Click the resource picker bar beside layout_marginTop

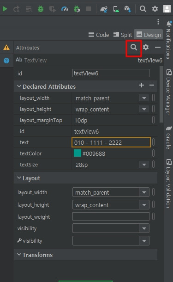[154, 120]
